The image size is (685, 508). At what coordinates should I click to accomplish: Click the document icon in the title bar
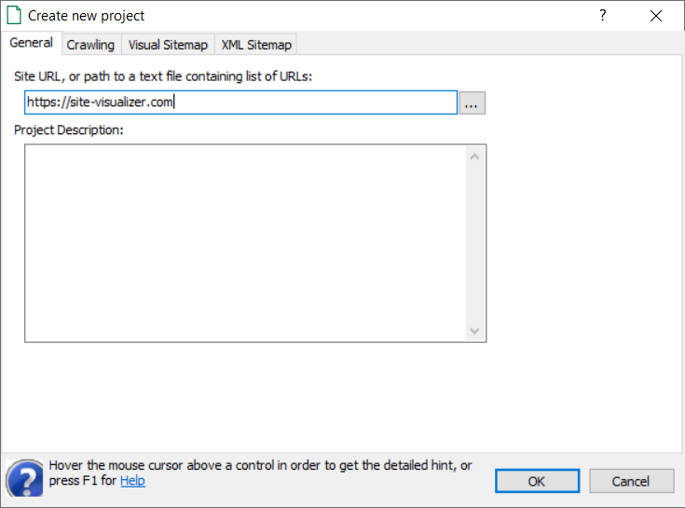[x=14, y=16]
